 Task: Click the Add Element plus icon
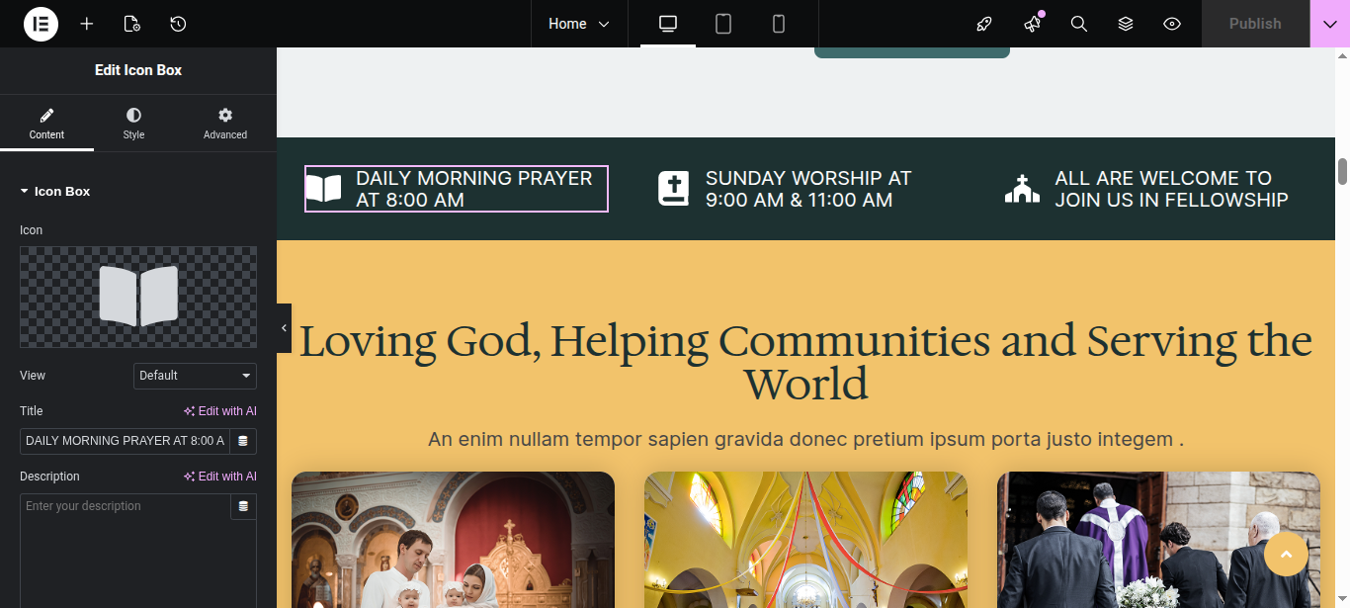(x=87, y=24)
